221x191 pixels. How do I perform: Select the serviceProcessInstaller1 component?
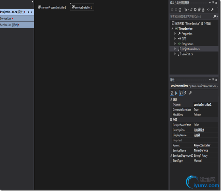point(52,7)
